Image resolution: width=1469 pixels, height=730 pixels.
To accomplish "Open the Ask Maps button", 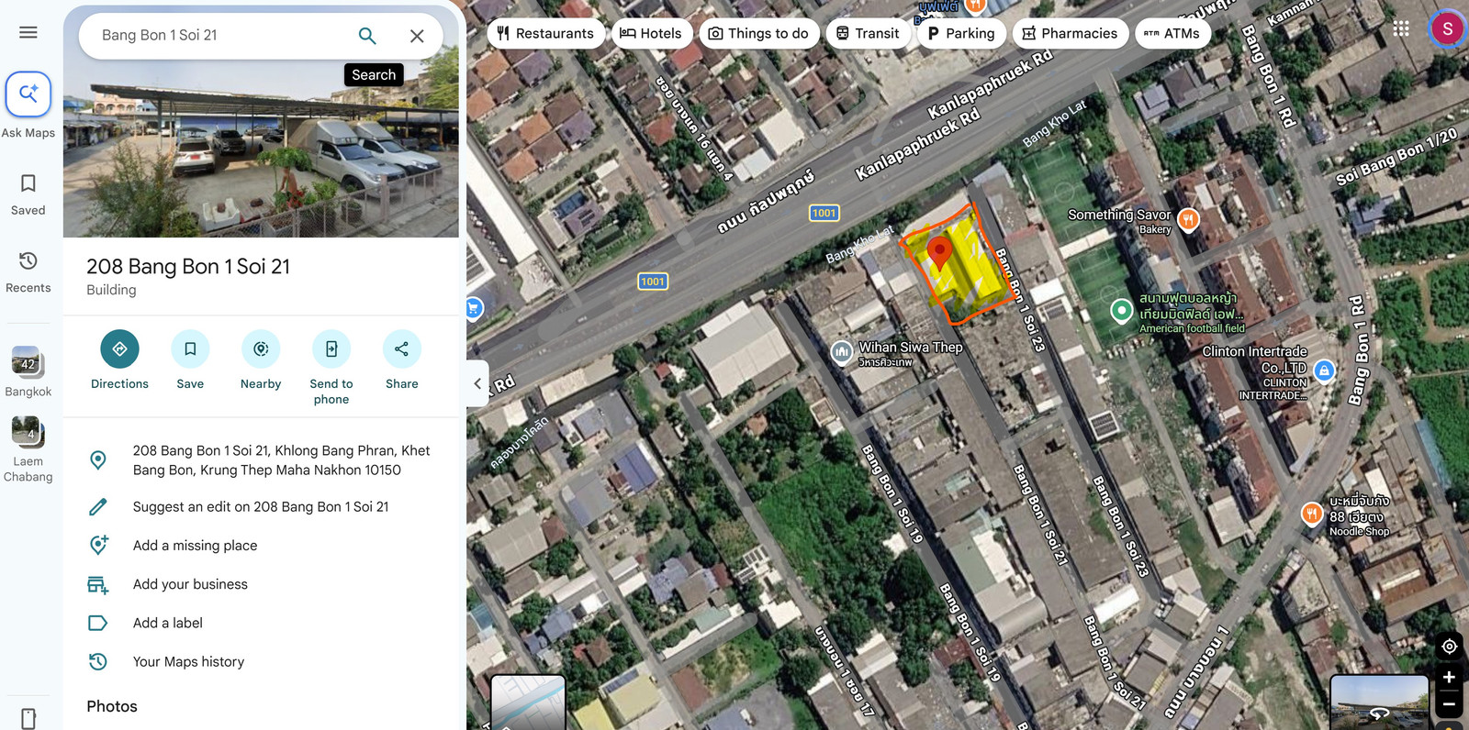I will (28, 94).
